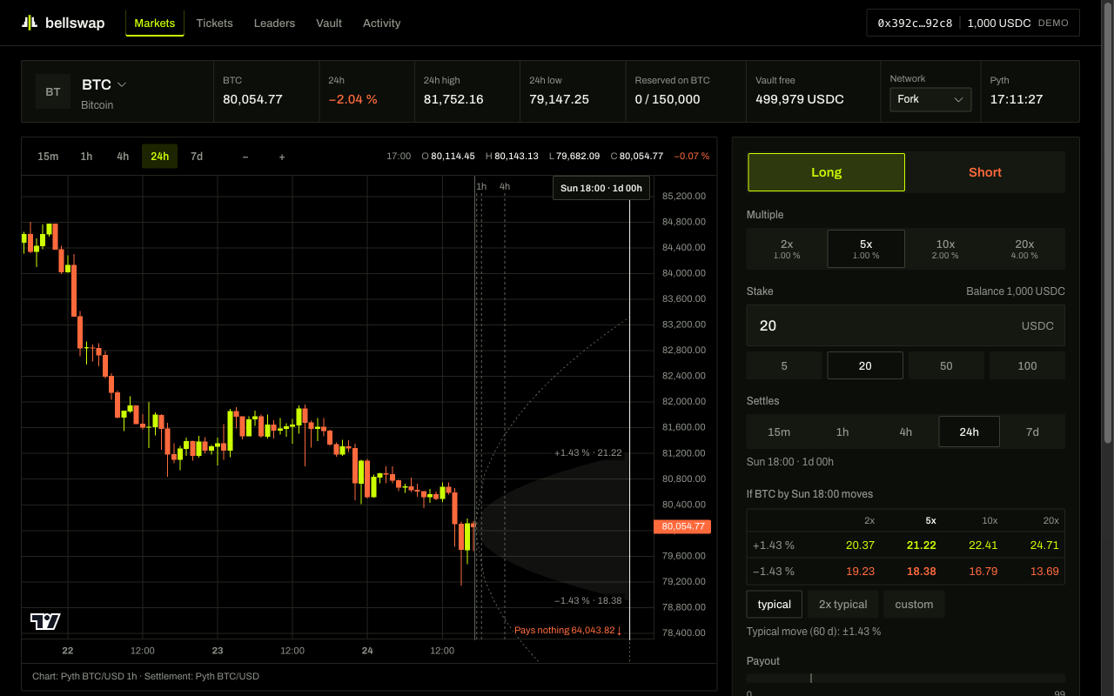This screenshot has width=1114, height=696.
Task: Open the Vault tab
Action: coord(329,23)
